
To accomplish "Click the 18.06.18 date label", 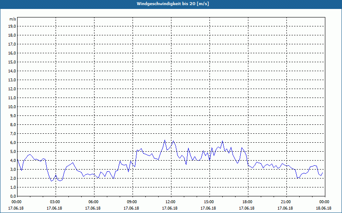I will (x=324, y=208).
